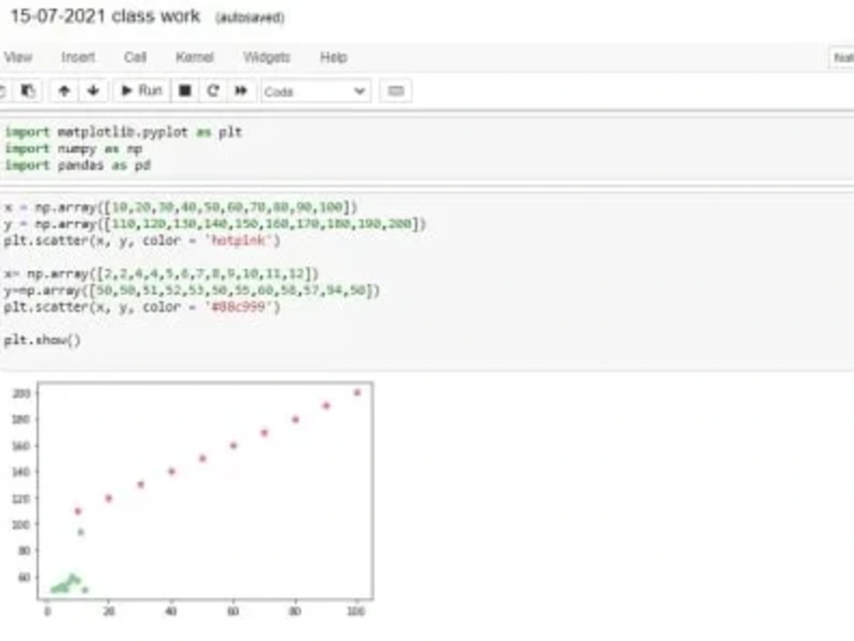Open the Cell menu

137,57
